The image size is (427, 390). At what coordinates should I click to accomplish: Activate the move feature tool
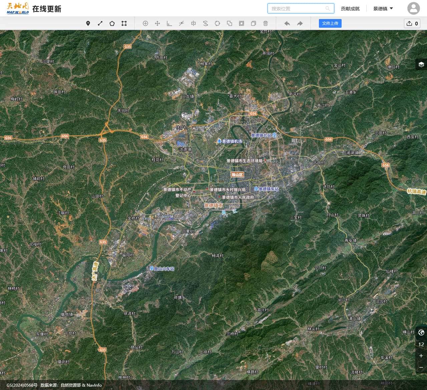(x=157, y=23)
